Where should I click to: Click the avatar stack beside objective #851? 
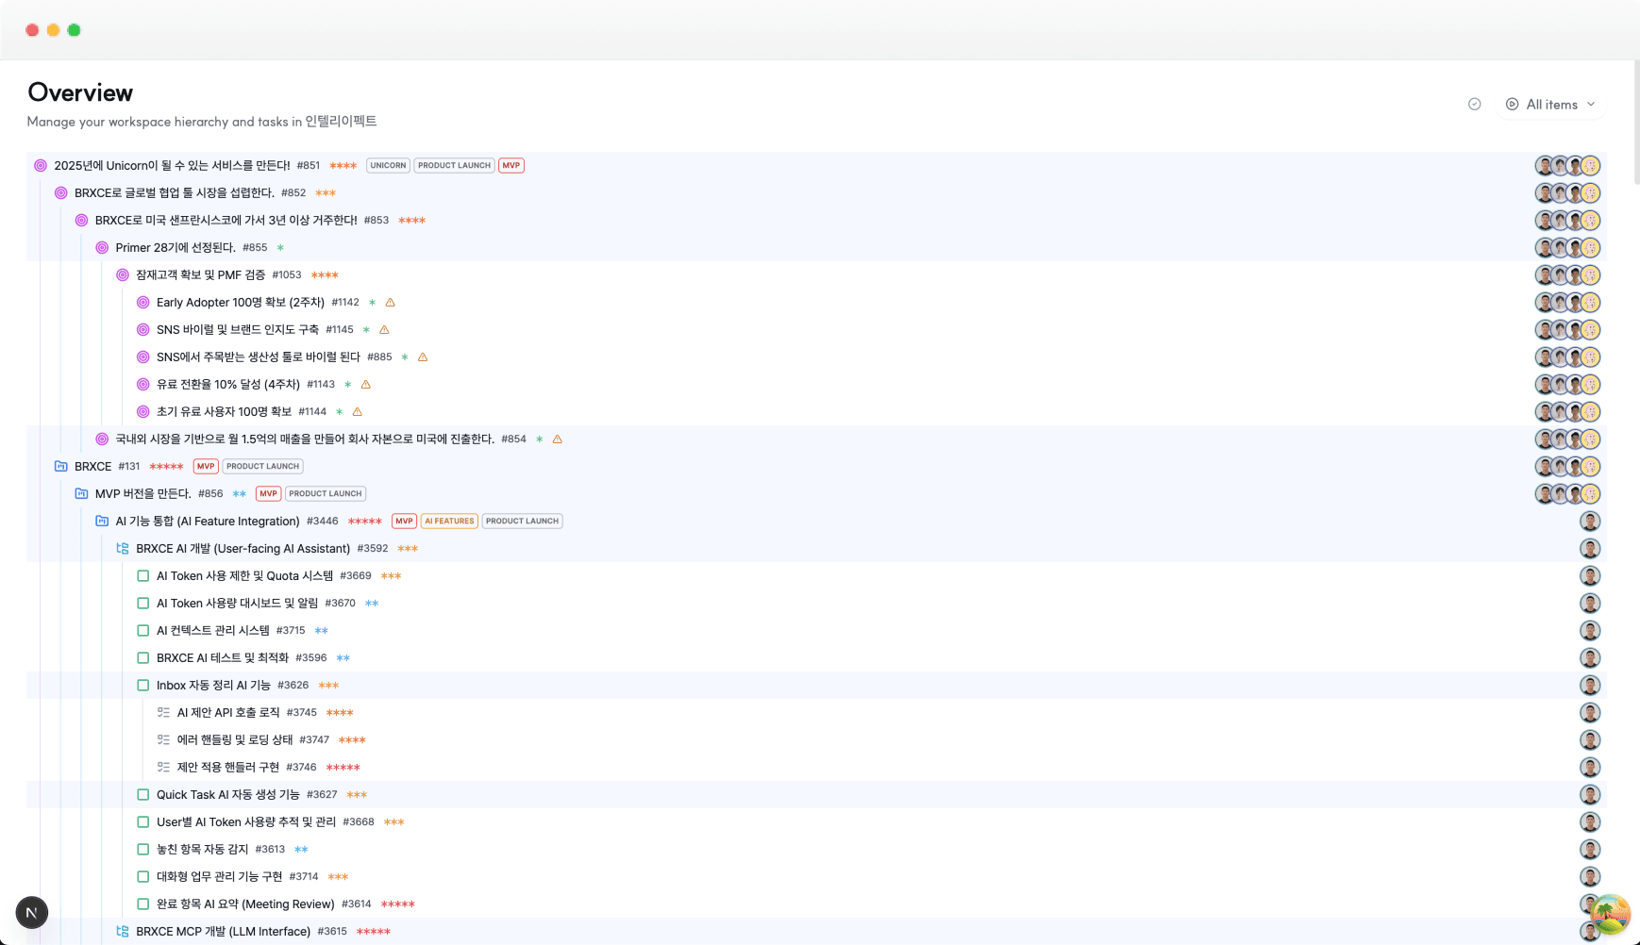pyautogui.click(x=1568, y=165)
